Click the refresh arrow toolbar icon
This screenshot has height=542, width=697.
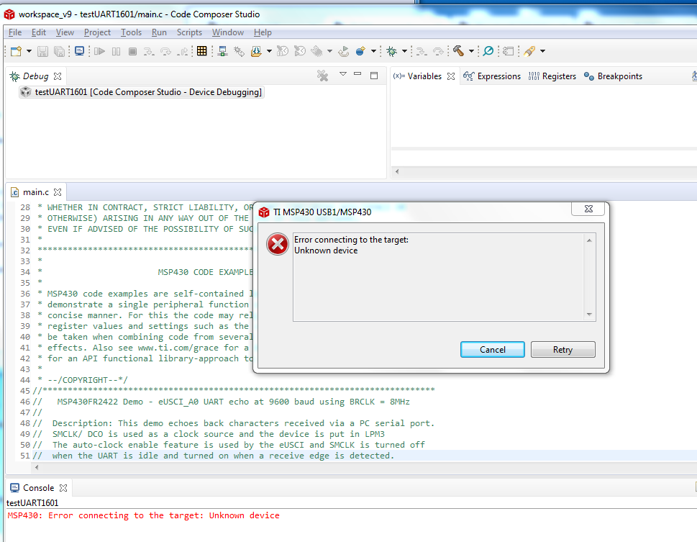pyautogui.click(x=343, y=51)
